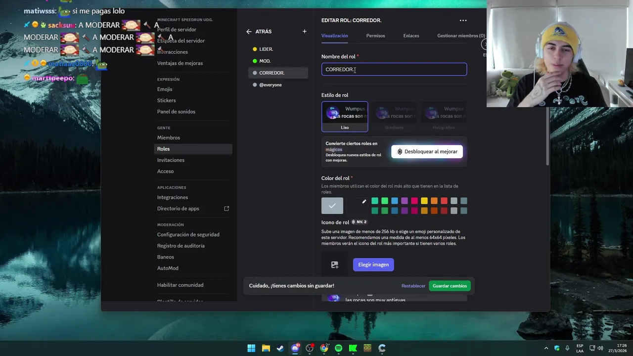Screen dimensions: 633x356
Task: Open the green Kick app in taskbar
Action: coord(353,348)
